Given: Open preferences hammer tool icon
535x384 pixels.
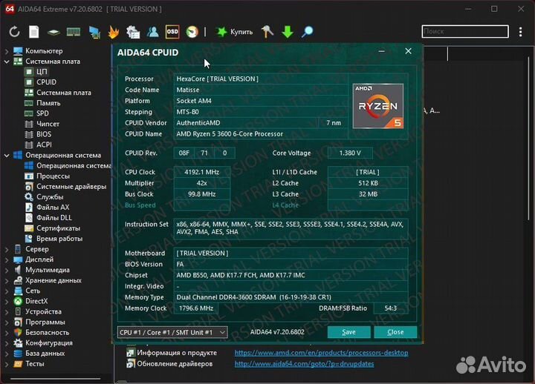Looking at the screenshot, I should point(267,32).
